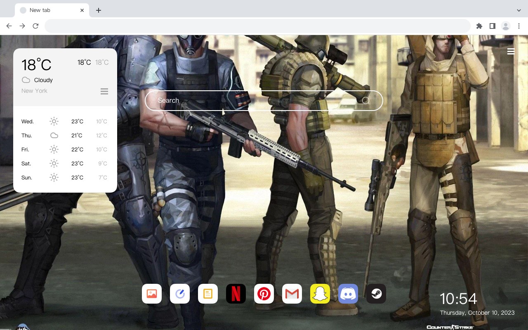The height and width of the screenshot is (330, 528).
Task: Click the Cloudy condition text
Action: click(x=43, y=80)
